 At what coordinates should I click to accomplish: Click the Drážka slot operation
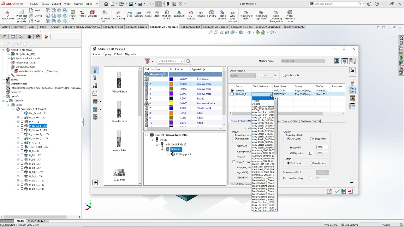pos(201,14)
